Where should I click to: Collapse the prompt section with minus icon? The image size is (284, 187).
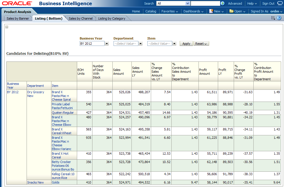click(x=7, y=27)
